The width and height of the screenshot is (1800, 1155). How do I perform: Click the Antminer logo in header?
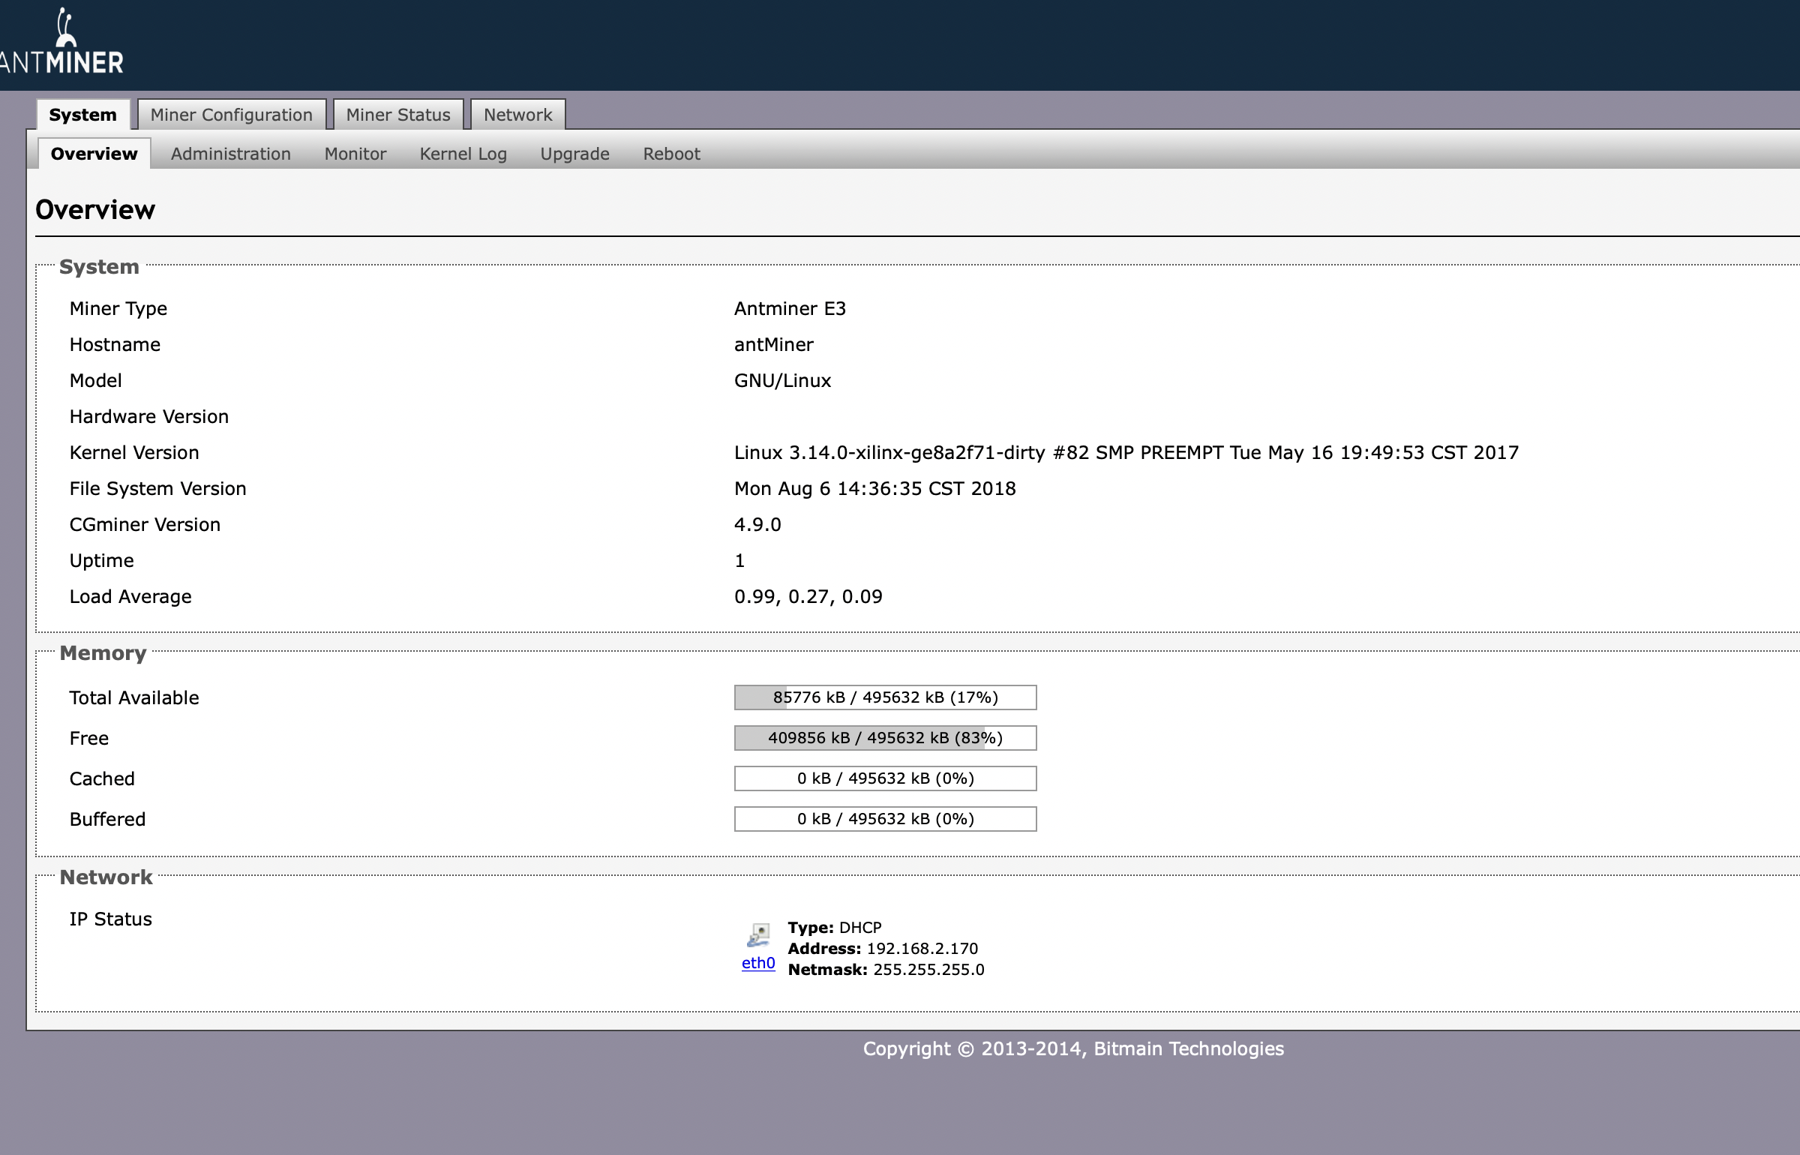[x=61, y=42]
